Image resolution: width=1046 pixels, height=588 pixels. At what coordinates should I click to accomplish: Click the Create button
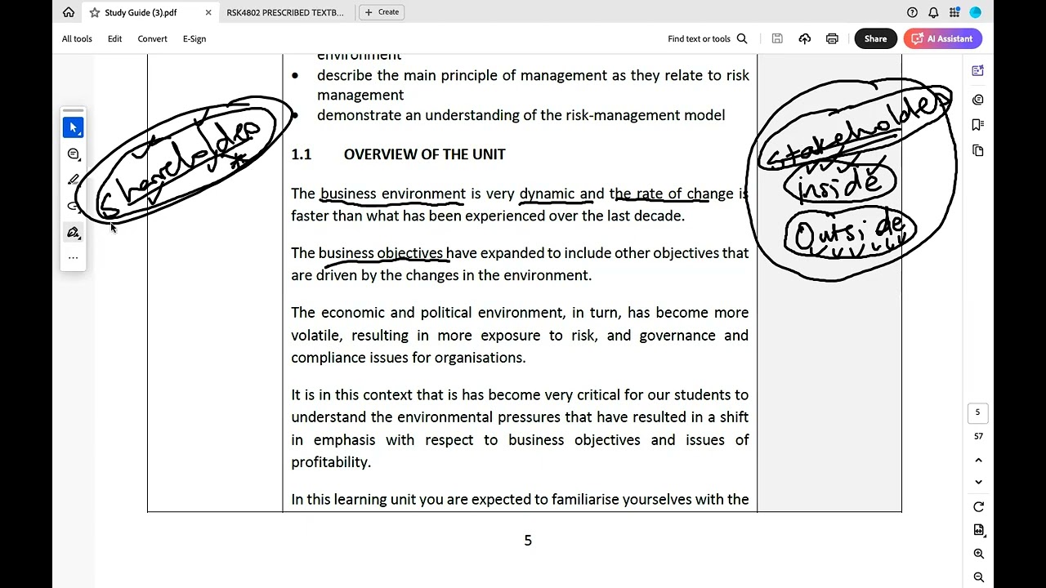point(382,12)
